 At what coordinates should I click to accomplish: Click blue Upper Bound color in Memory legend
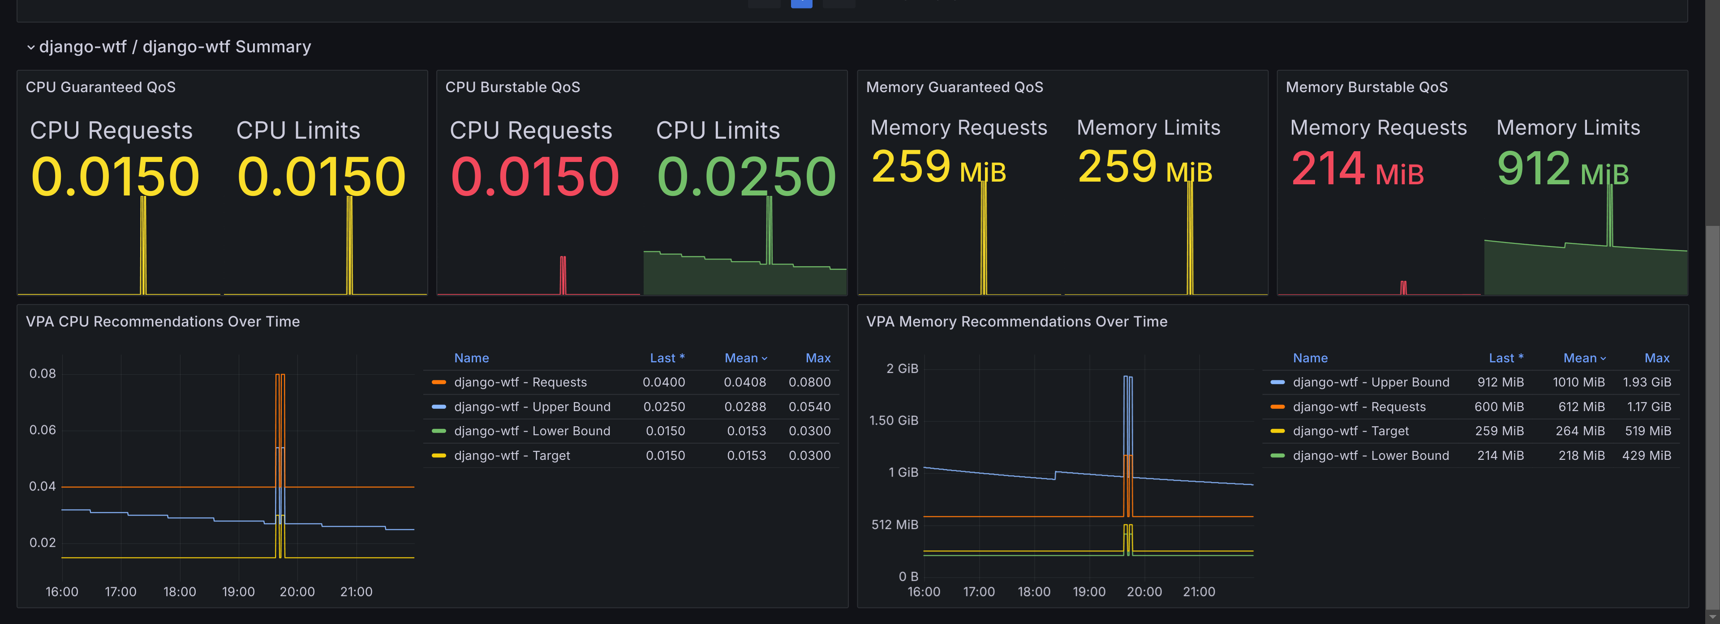(1277, 382)
